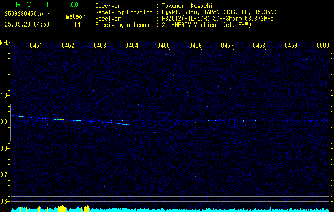
Task: Click the version number 1.0.0
Action: 73,5
